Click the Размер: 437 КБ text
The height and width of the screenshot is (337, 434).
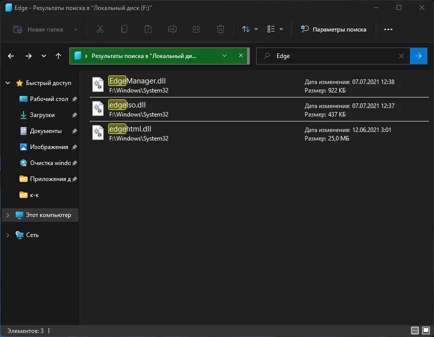click(x=325, y=114)
